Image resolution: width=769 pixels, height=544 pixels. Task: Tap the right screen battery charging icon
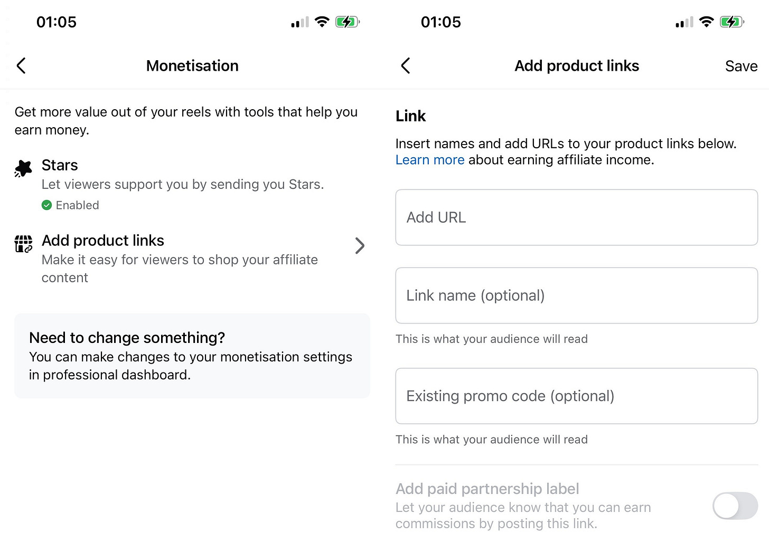732,22
